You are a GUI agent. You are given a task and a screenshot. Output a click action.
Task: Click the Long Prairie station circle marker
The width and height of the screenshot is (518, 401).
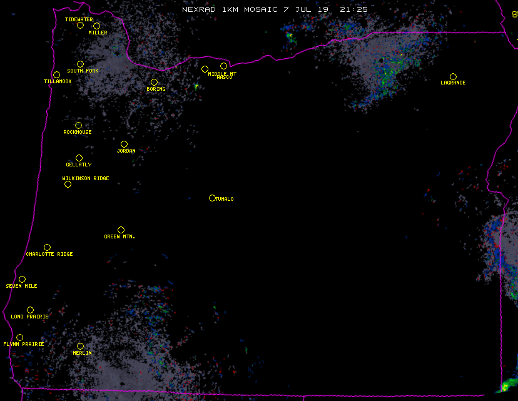tap(30, 310)
